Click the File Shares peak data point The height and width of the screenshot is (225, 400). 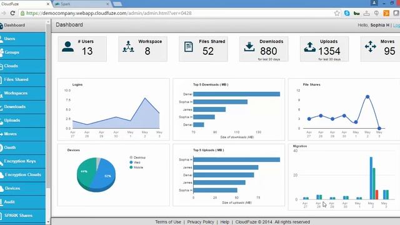coord(367,97)
